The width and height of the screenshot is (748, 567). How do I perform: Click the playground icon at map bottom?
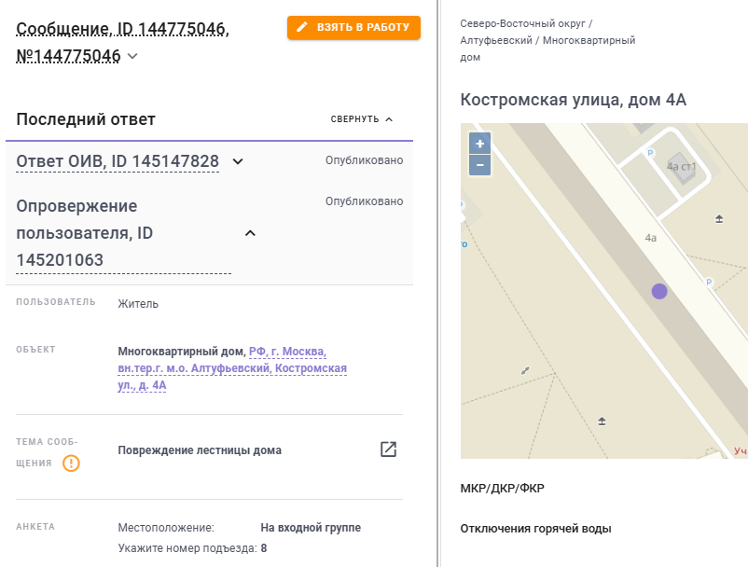[602, 422]
